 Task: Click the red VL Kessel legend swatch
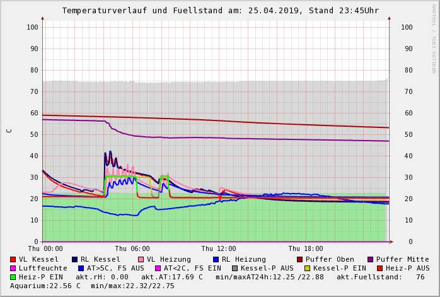[13, 259]
